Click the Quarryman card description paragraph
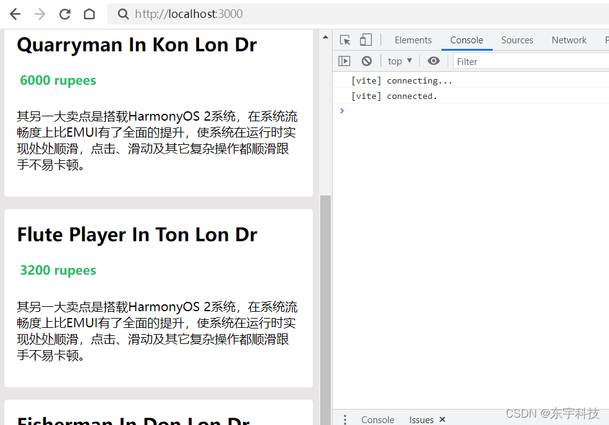Image resolution: width=609 pixels, height=425 pixels. coord(157,140)
